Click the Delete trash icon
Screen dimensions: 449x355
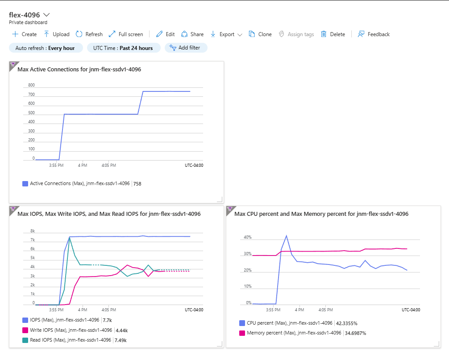click(324, 34)
